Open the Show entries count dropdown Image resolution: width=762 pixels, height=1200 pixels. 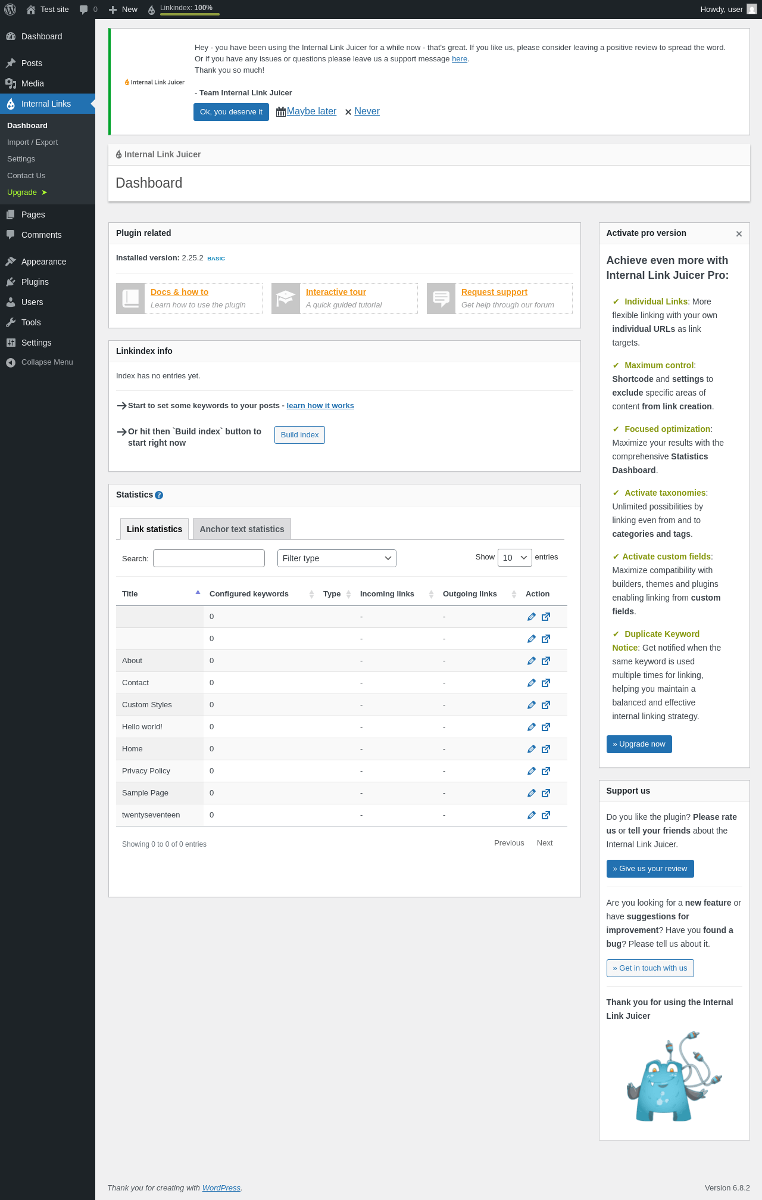tap(515, 558)
